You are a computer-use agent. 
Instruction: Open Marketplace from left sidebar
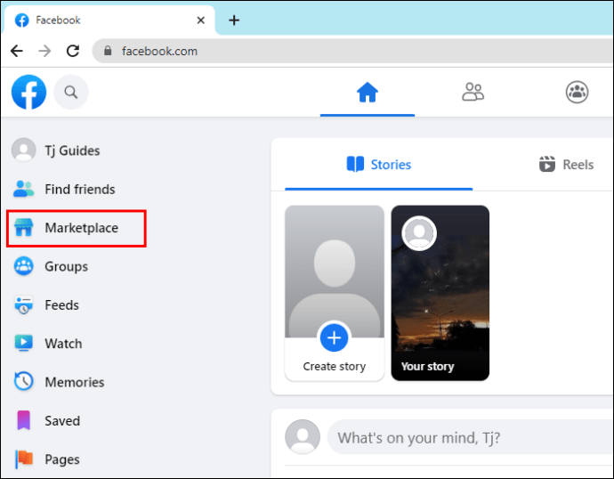tap(77, 228)
